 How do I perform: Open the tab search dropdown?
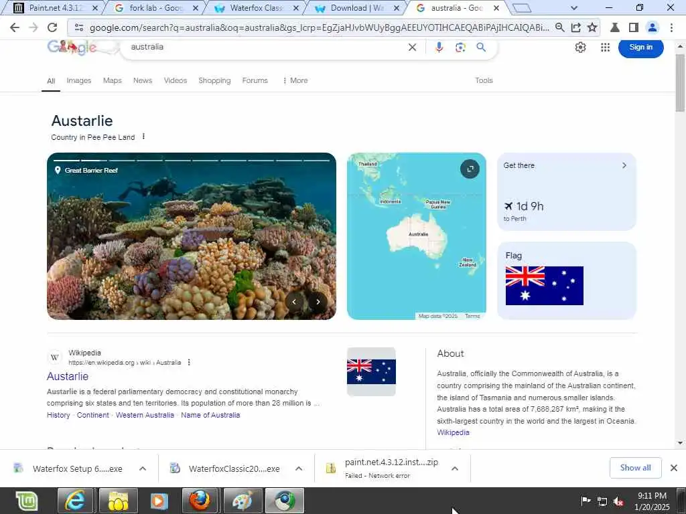coord(574,8)
